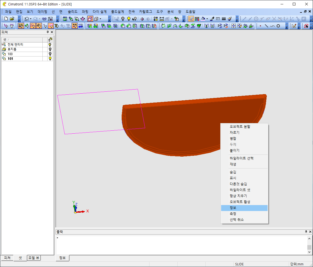
Task: Toggle the shapes selection filter (first orange) icon
Action: pos(21,26)
